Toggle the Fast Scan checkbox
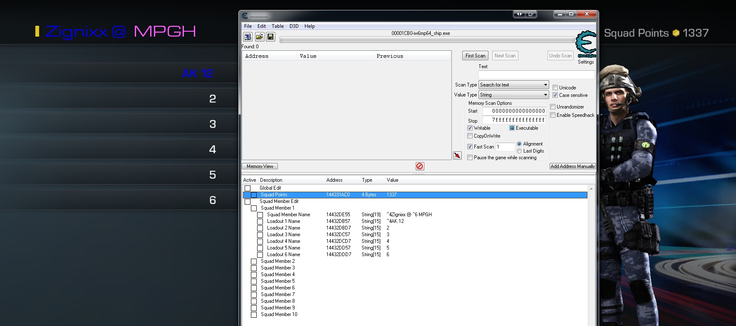 click(x=470, y=147)
